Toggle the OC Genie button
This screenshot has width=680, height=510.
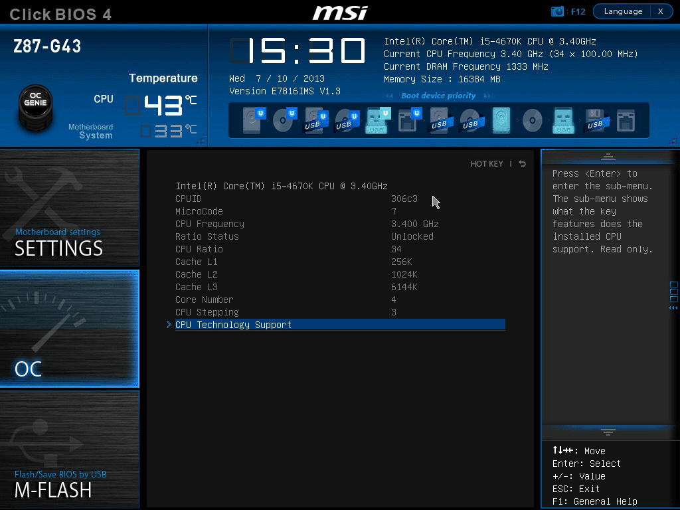point(35,106)
